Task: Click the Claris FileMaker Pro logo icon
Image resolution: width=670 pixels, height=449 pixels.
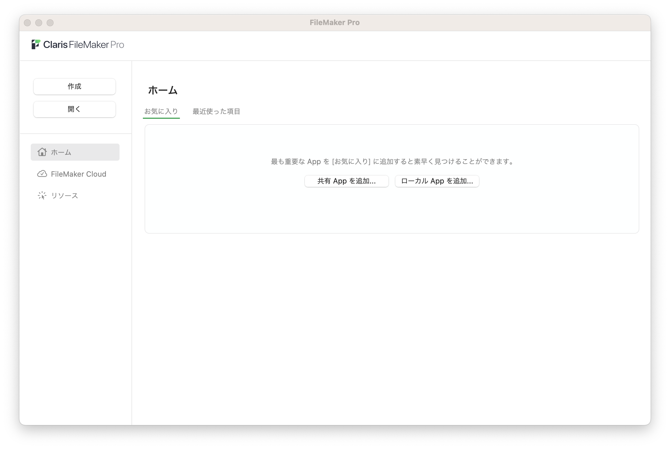Action: (36, 45)
